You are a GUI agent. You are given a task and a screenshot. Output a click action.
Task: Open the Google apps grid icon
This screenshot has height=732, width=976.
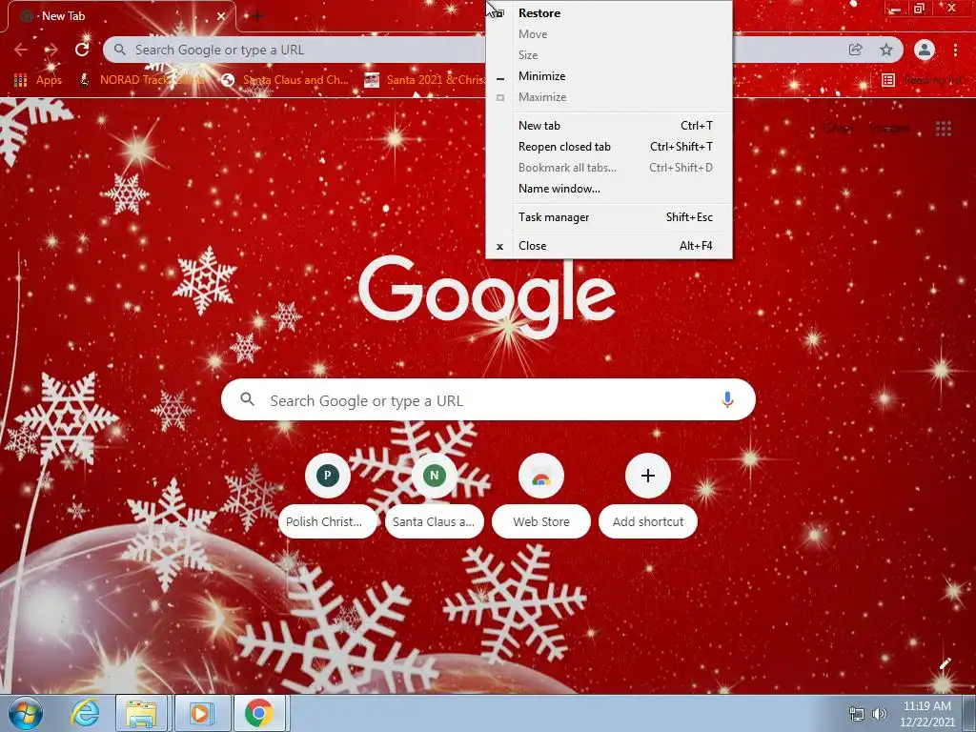[x=944, y=129]
